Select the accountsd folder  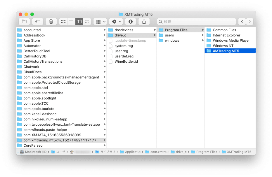point(61,30)
